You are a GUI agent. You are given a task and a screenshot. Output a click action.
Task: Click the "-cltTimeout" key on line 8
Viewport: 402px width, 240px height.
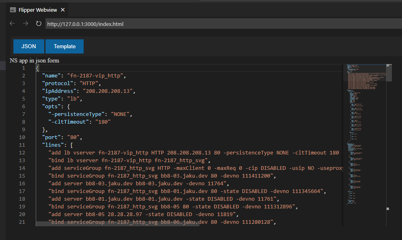pos(69,122)
